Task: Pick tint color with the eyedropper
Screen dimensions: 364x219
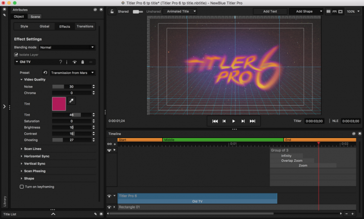Action: coord(71,101)
